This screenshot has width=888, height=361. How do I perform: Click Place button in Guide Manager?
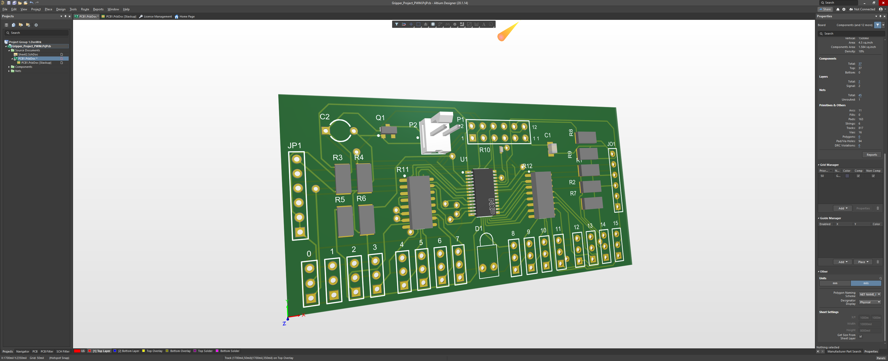point(863,262)
